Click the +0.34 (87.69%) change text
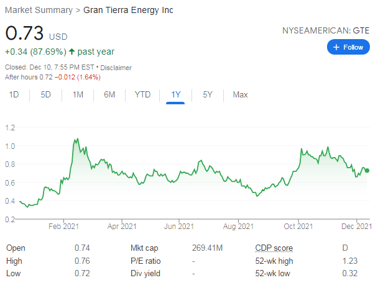 tap(35, 52)
